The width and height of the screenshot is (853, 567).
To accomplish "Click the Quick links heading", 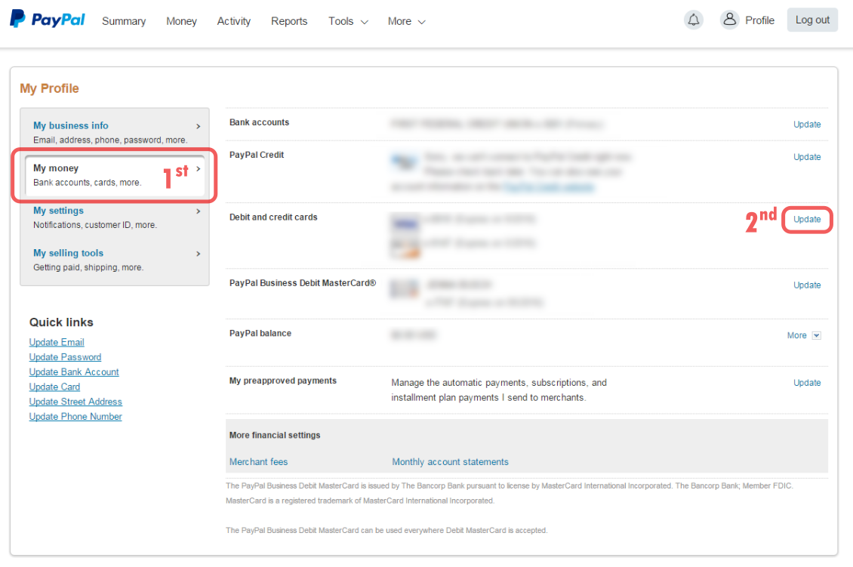I will pyautogui.click(x=61, y=322).
